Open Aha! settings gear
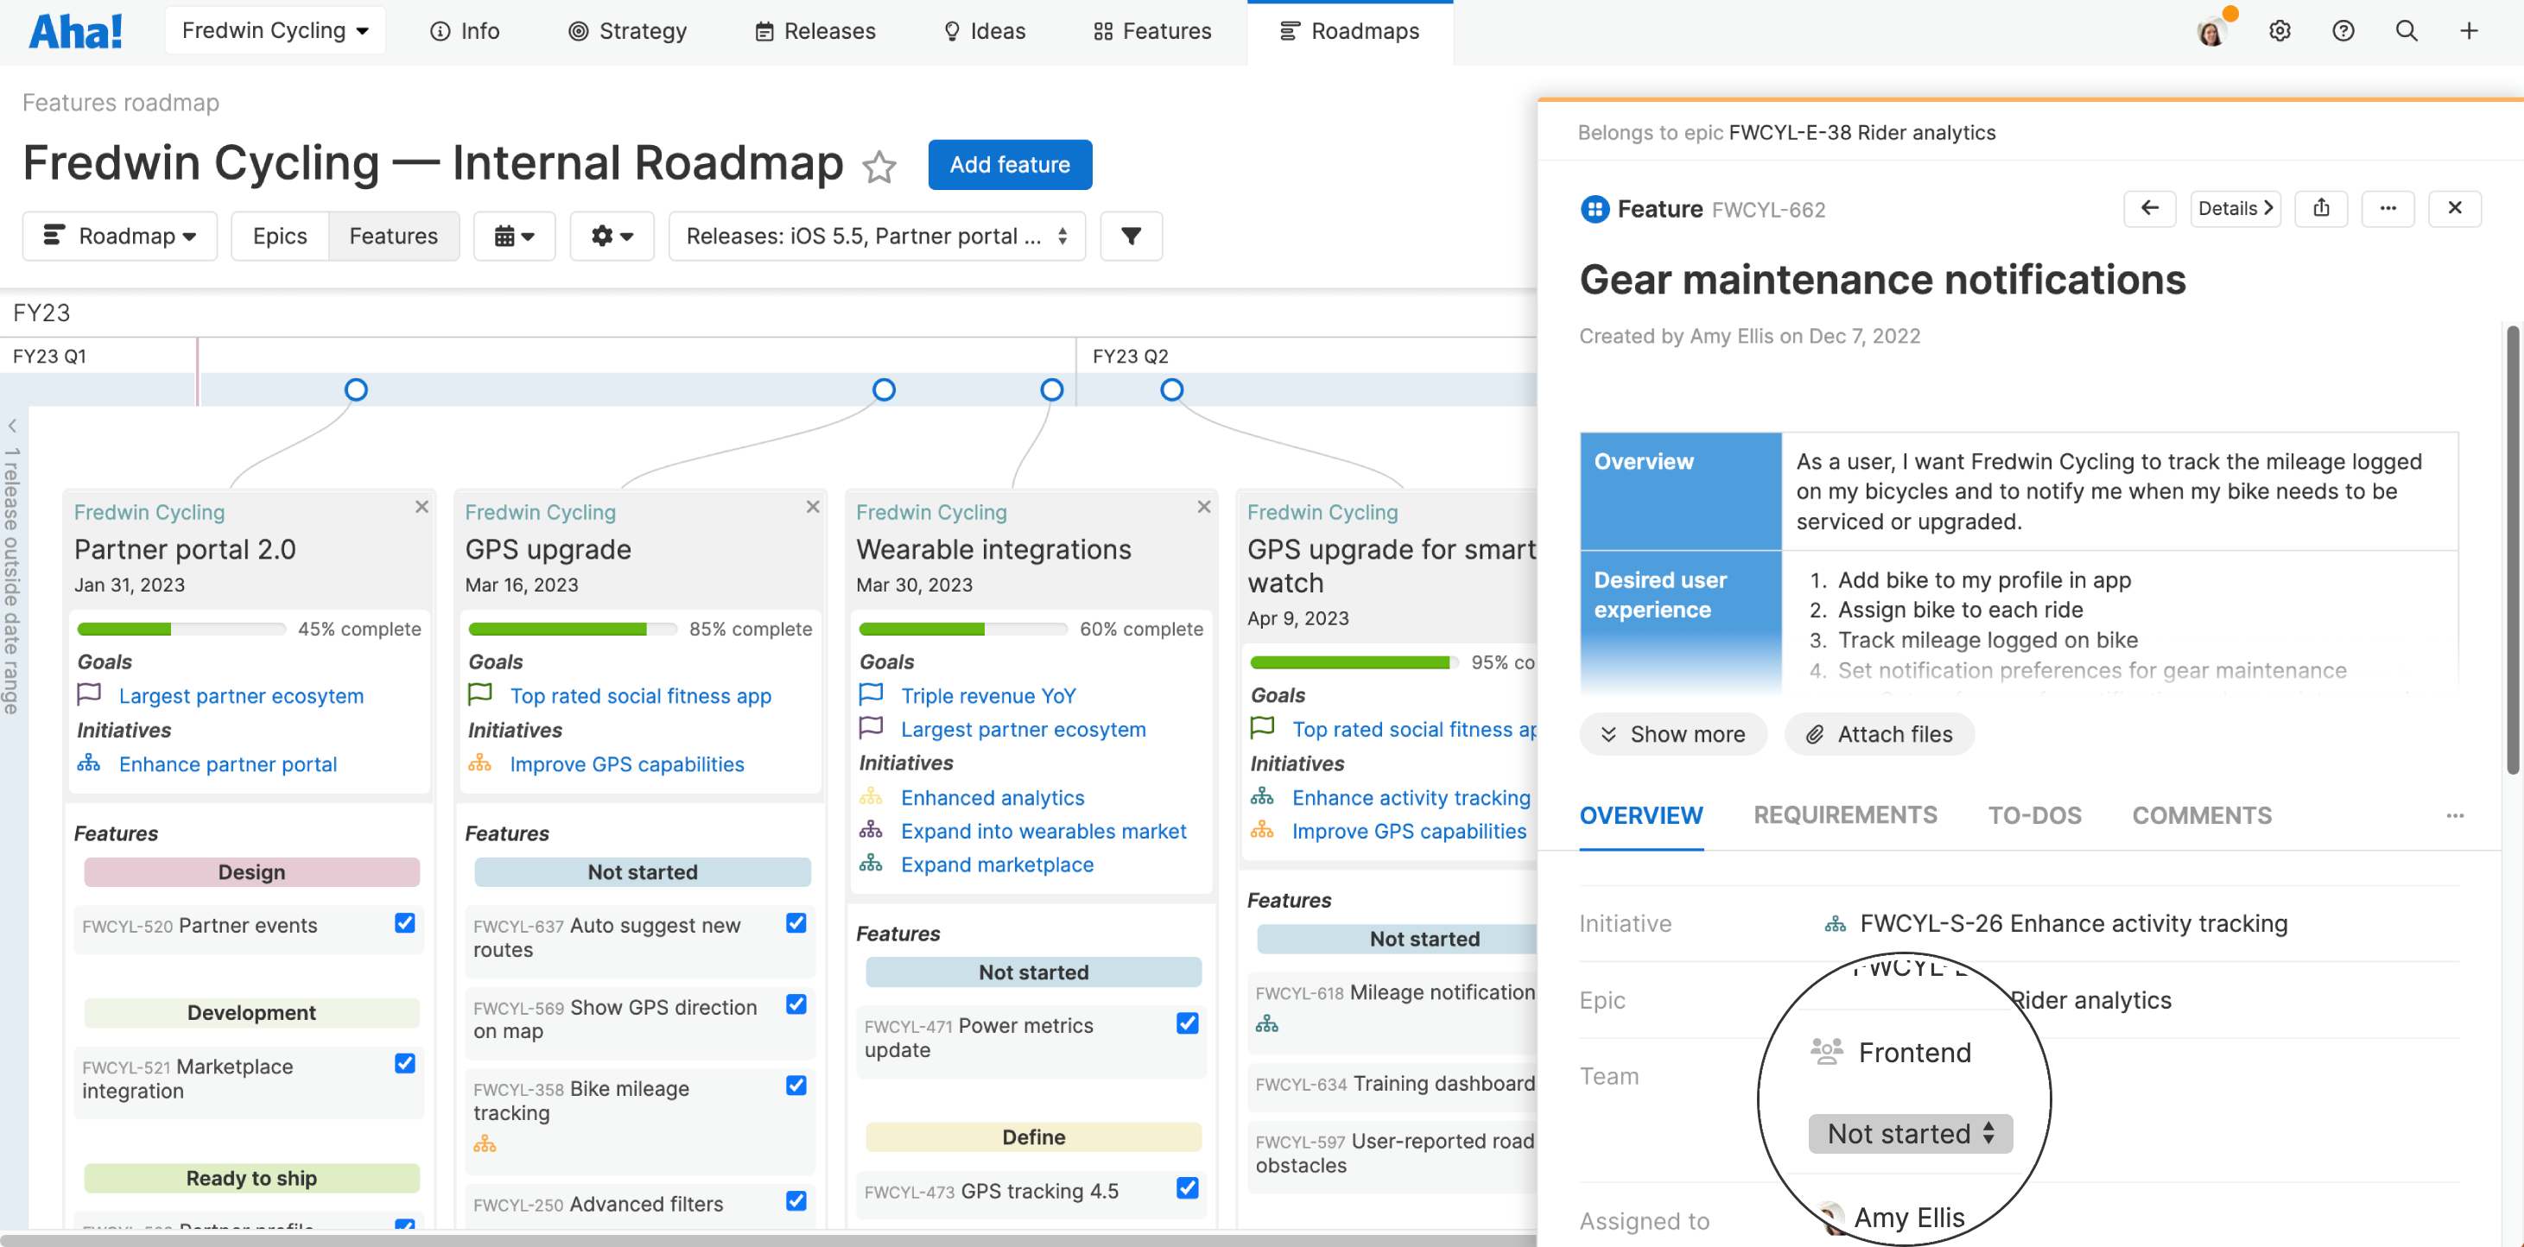Screen dimensions: 2524x1247 (2280, 30)
